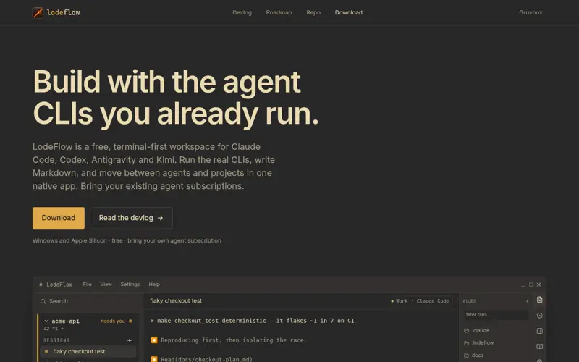The width and height of the screenshot is (579, 362).
Task: Select Download in the top navigation
Action: (348, 12)
